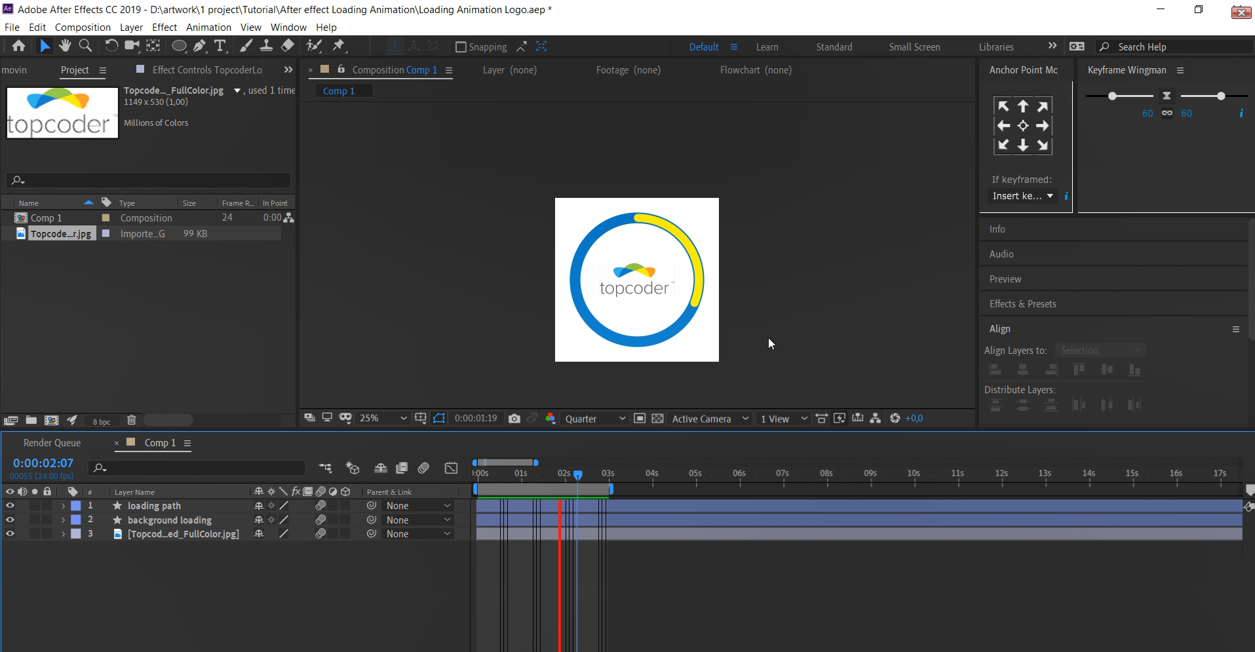This screenshot has width=1255, height=652.
Task: Adjust Keyframe Wingman ease-out slider handle
Action: 1220,96
